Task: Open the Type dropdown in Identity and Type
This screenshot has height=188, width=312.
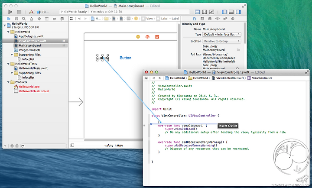Action: [x=222, y=34]
